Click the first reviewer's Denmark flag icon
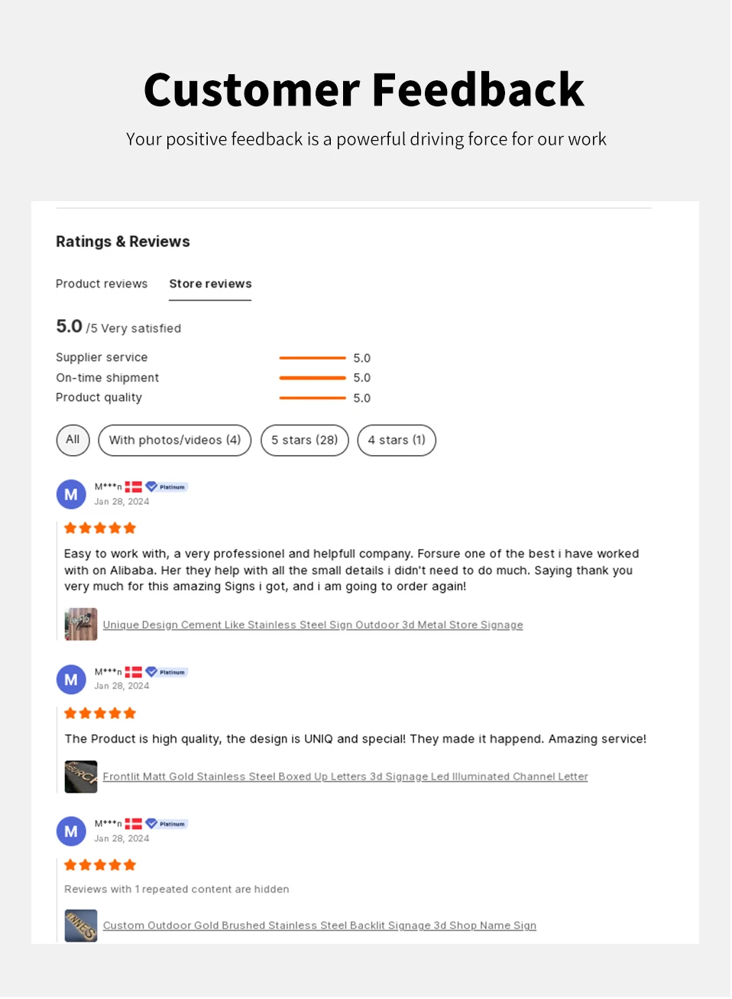Image resolution: width=732 pixels, height=999 pixels. click(134, 486)
